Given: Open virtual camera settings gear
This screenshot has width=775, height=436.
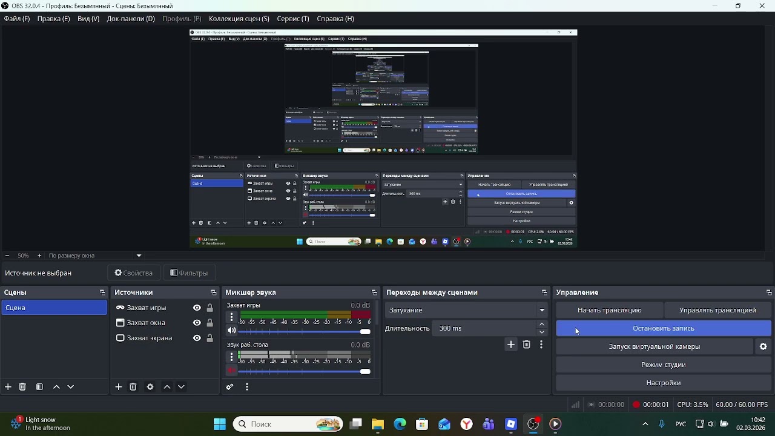Looking at the screenshot, I should tap(763, 346).
